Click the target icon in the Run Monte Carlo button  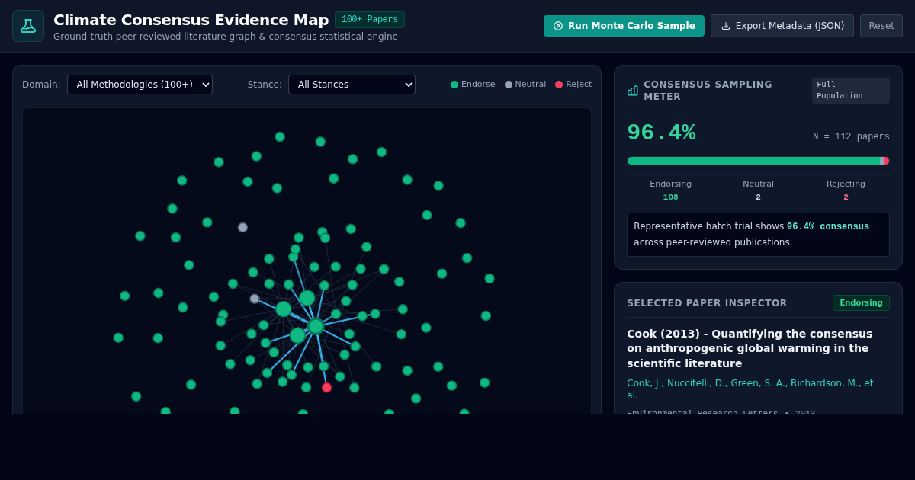558,26
